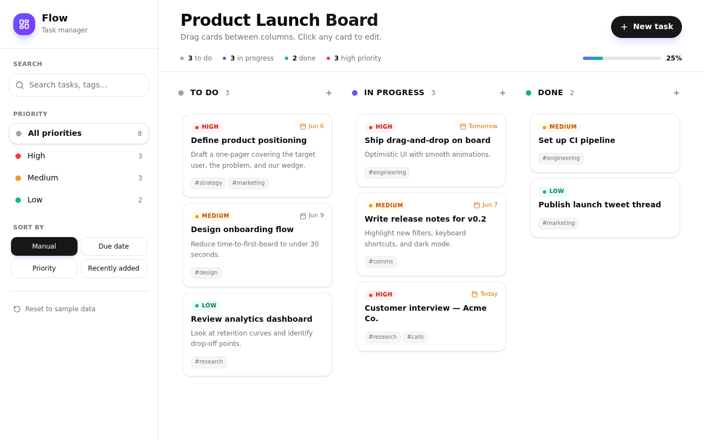704x440 pixels.
Task: Open Write release notes for v0.2 card
Action: pyautogui.click(x=431, y=234)
